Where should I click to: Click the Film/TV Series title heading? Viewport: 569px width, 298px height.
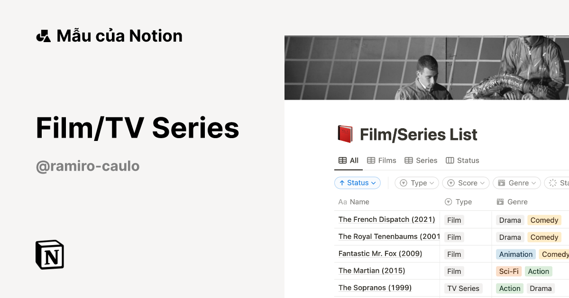pos(137,127)
